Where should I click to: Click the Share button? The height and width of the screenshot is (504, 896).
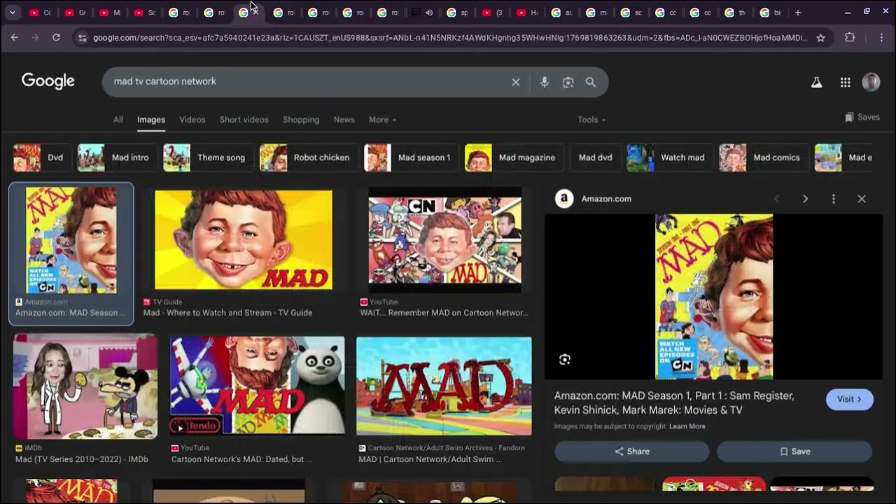coord(632,451)
